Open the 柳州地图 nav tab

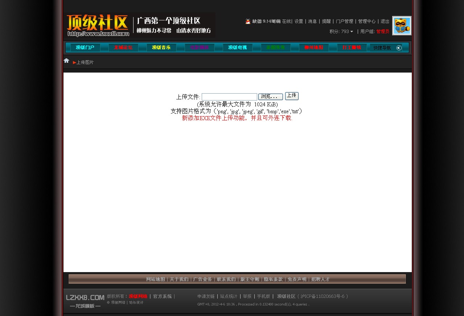point(314,48)
